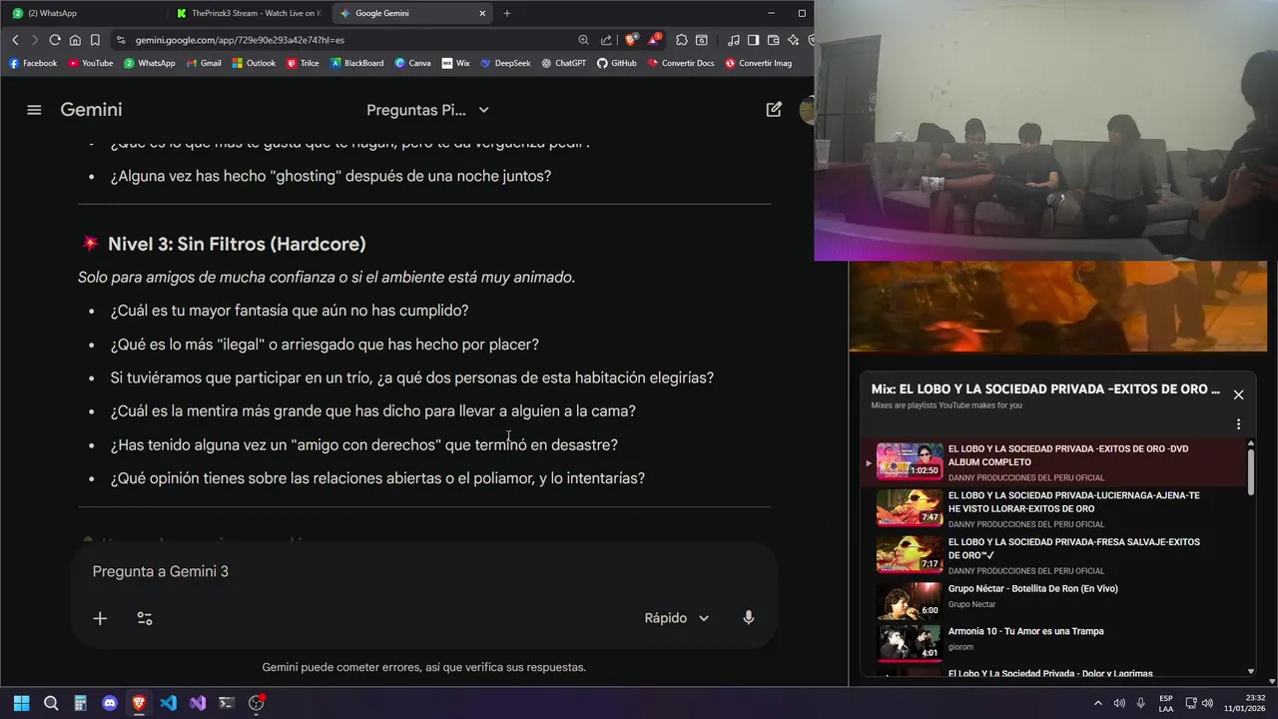Open the DeepSeek bookmark

point(505,63)
